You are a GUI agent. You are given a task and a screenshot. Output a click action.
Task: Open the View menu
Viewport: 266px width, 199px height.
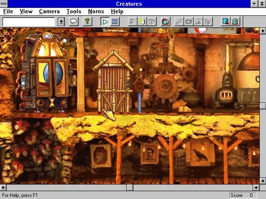[x=26, y=11]
